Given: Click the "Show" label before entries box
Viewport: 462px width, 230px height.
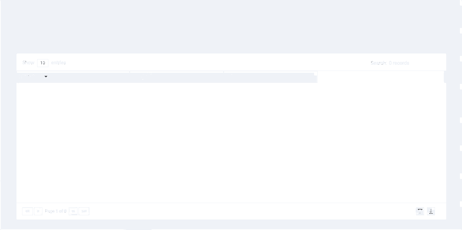Looking at the screenshot, I should pyautogui.click(x=28, y=63).
